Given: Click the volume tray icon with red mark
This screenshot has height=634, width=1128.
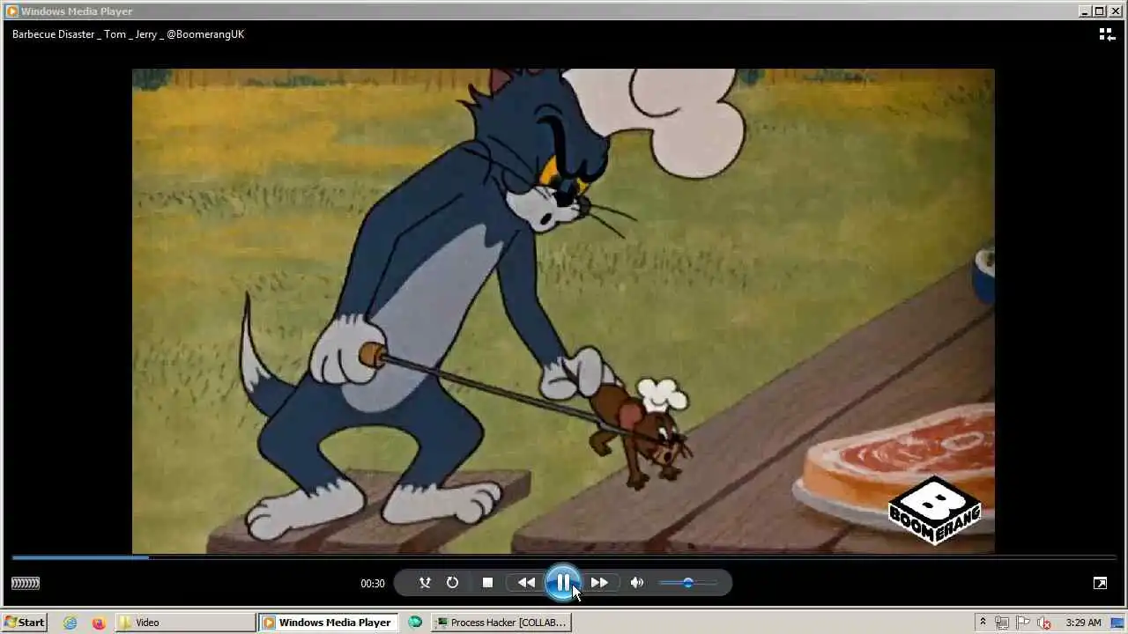Looking at the screenshot, I should click(1045, 623).
